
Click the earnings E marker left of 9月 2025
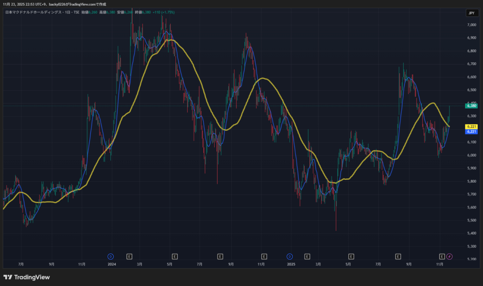398,256
